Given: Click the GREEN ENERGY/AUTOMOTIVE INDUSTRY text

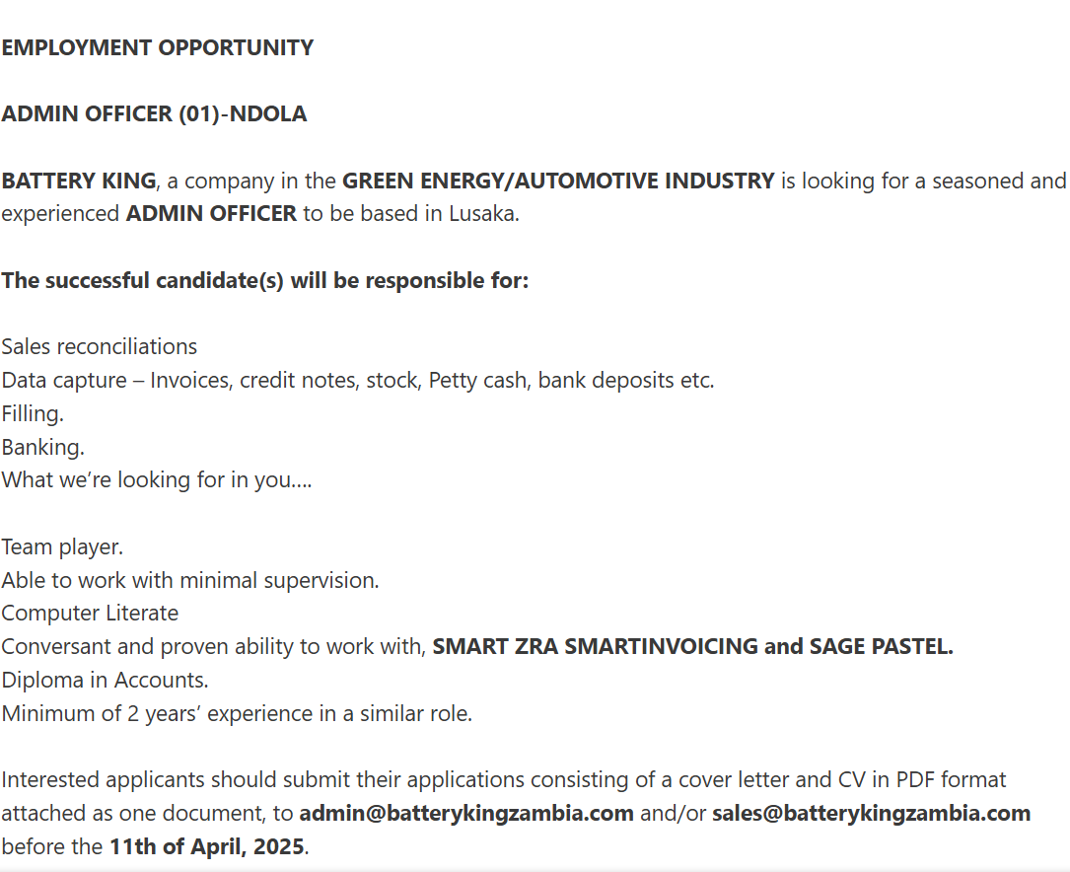Looking at the screenshot, I should click(558, 181).
